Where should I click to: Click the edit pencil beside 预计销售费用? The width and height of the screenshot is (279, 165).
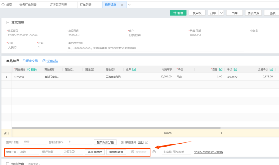(146, 142)
